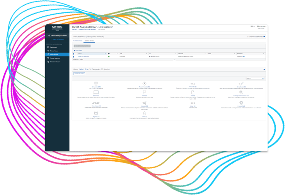285x195 pixels.
Task: Open the Recent Queries clock icon
Action: 144,83
